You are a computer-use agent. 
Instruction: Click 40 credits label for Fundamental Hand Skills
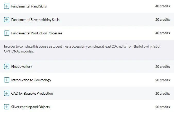[162, 6]
